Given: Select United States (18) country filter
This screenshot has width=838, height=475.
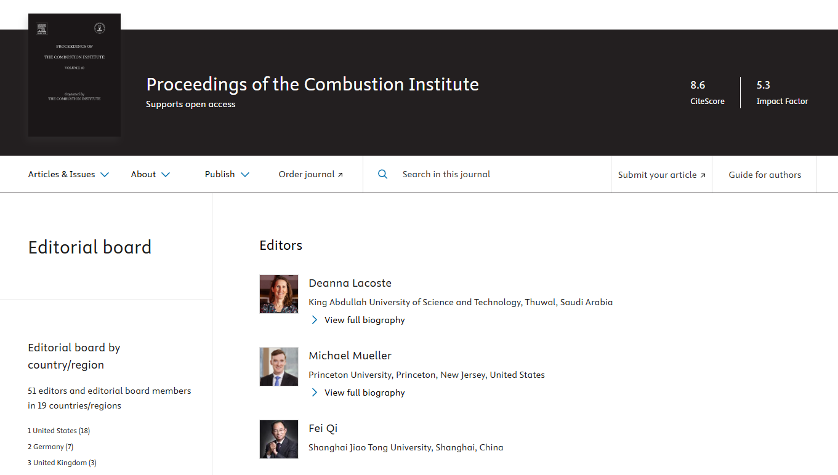Looking at the screenshot, I should (x=59, y=431).
